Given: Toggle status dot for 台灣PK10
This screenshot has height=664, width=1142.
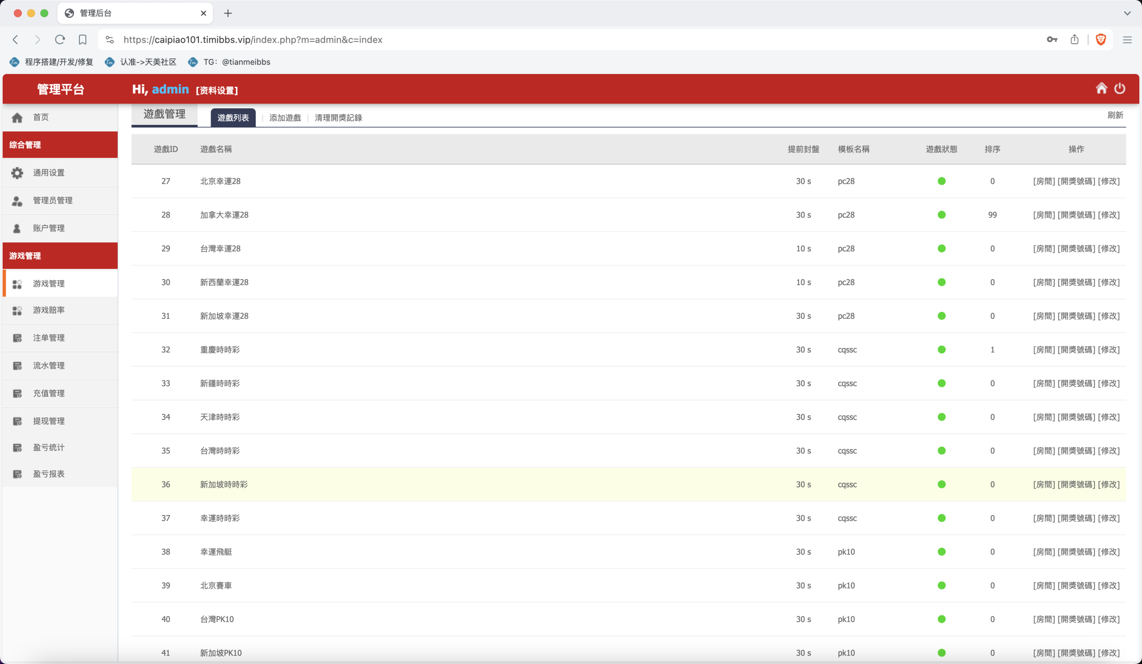Looking at the screenshot, I should pos(942,619).
